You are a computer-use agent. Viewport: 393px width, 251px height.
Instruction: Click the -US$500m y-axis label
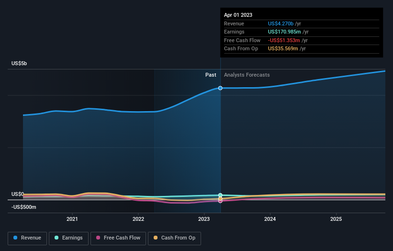tap(24, 207)
